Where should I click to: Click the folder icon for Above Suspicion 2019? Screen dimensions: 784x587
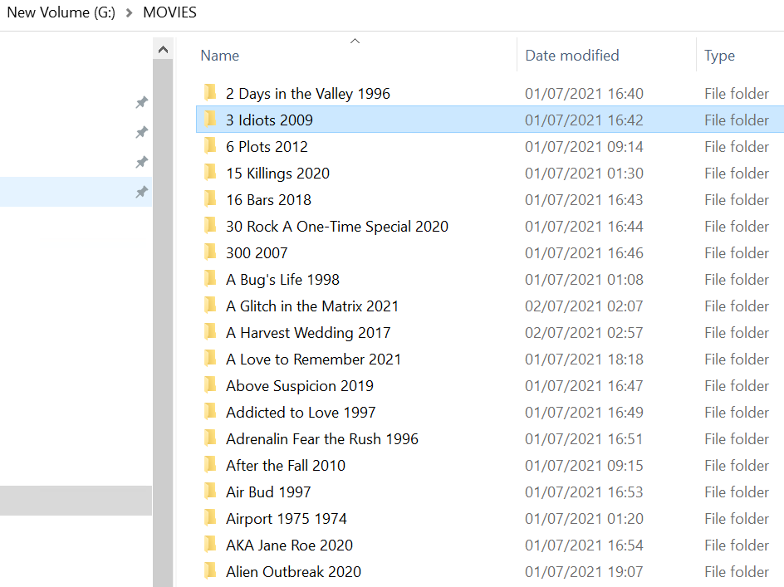(x=210, y=385)
